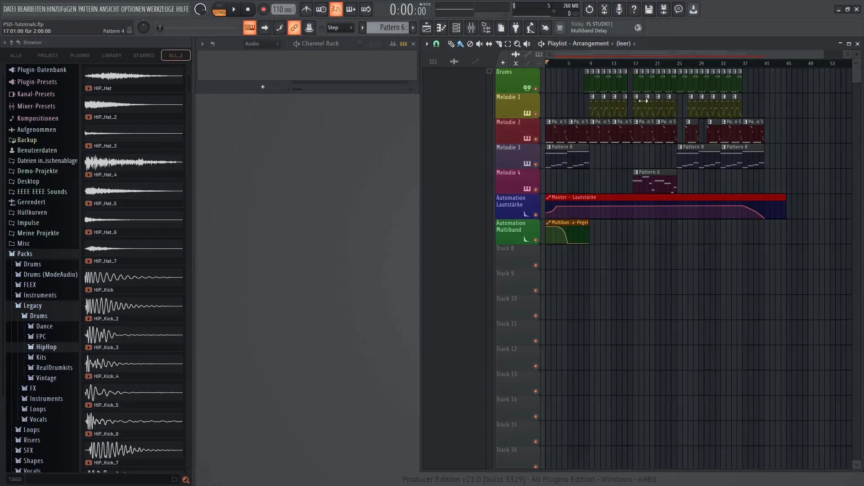
Task: Toggle playlist snap magnet icon
Action: [x=436, y=44]
